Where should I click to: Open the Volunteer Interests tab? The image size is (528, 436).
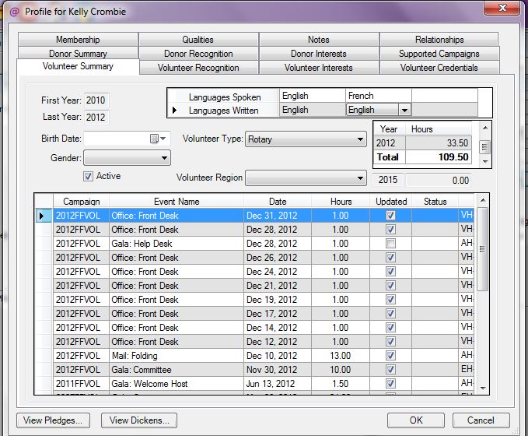[319, 68]
